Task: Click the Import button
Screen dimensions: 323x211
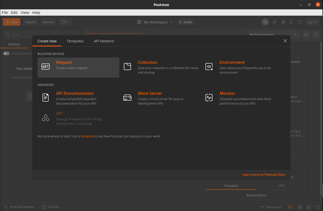Action: pyautogui.click(x=30, y=22)
